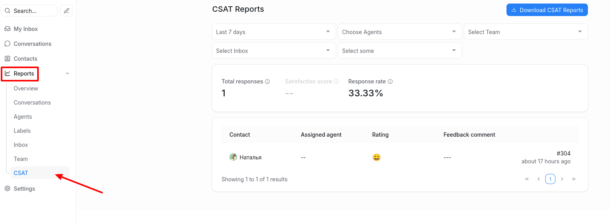
Task: Click Наталья's contact avatar
Action: (233, 157)
